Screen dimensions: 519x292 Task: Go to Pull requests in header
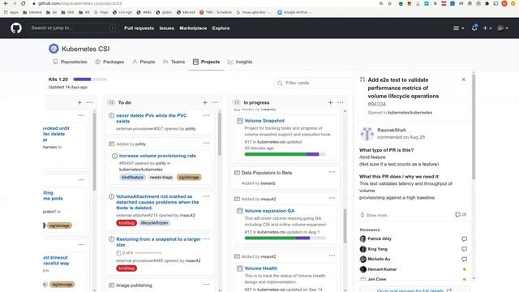pos(139,28)
